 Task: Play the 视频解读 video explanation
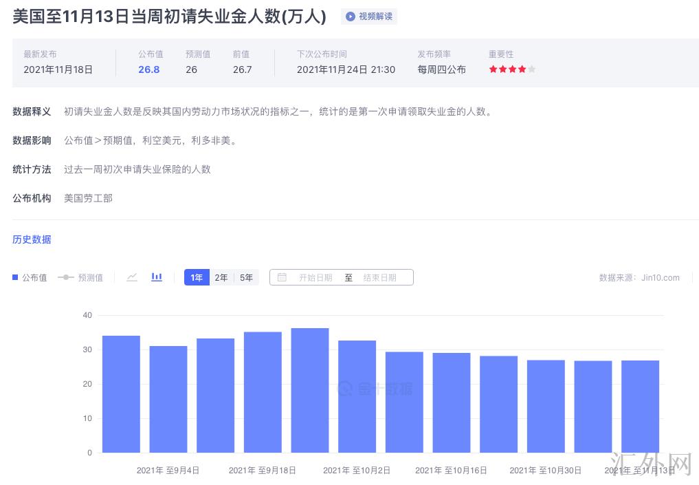pos(369,17)
